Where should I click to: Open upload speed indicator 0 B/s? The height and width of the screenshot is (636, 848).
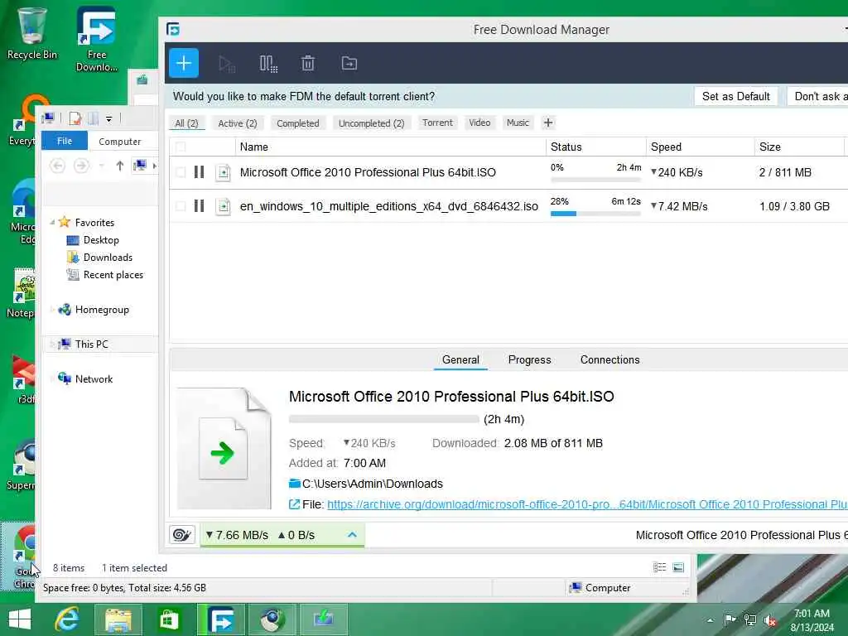pos(296,535)
